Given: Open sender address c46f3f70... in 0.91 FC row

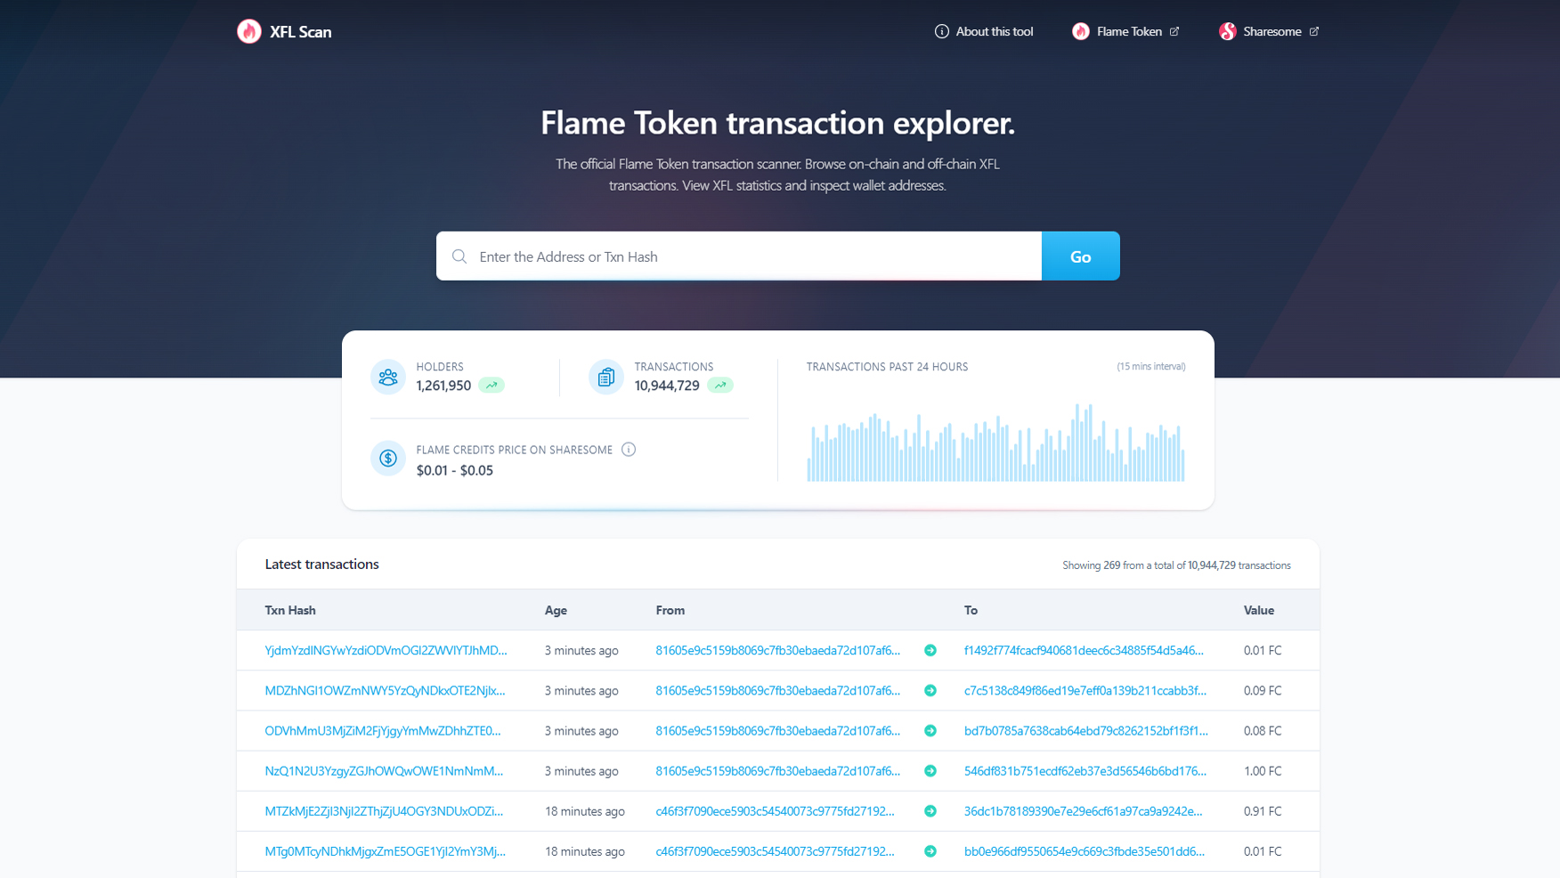Looking at the screenshot, I should pos(775,811).
